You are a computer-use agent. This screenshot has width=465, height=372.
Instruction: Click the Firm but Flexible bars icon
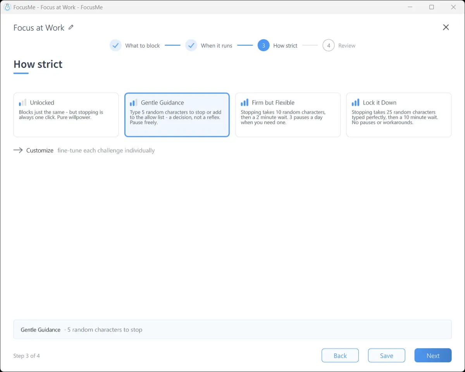point(245,103)
